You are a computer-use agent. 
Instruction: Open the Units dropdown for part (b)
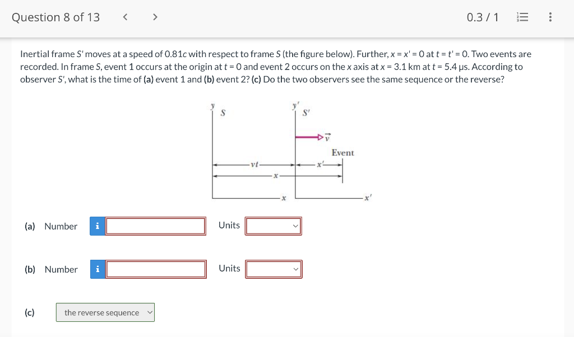point(274,269)
